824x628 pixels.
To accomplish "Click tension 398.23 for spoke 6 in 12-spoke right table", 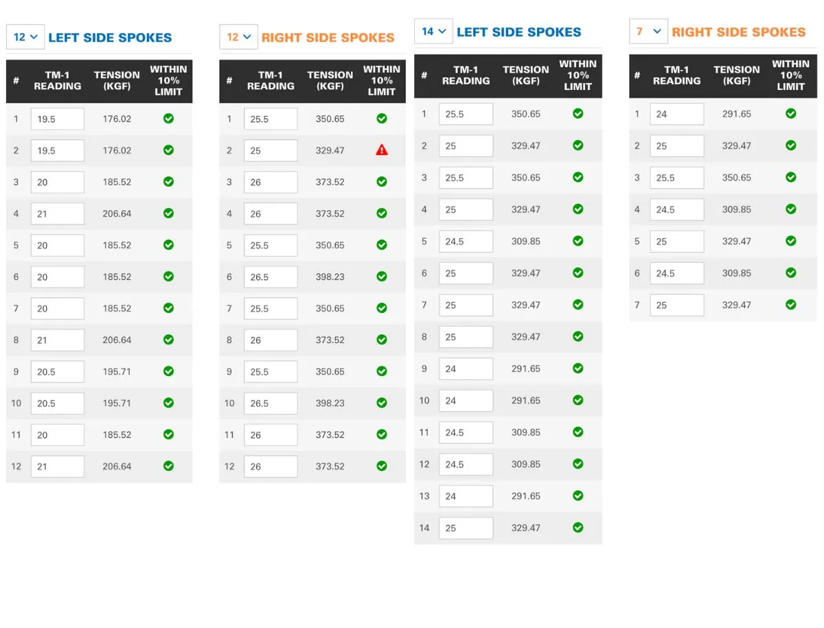I will point(330,277).
